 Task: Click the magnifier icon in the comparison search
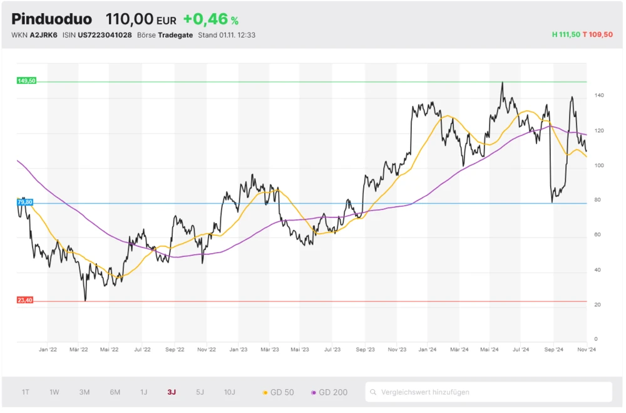(x=374, y=392)
